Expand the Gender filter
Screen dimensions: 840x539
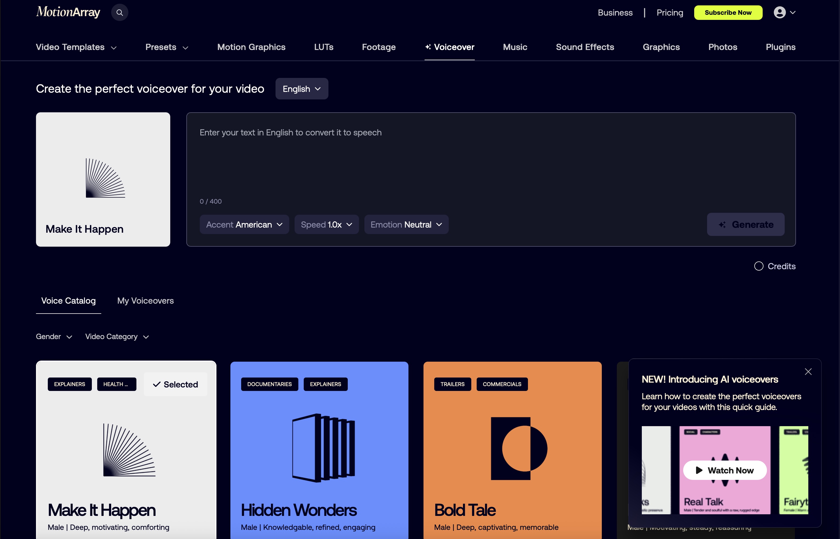pyautogui.click(x=54, y=337)
